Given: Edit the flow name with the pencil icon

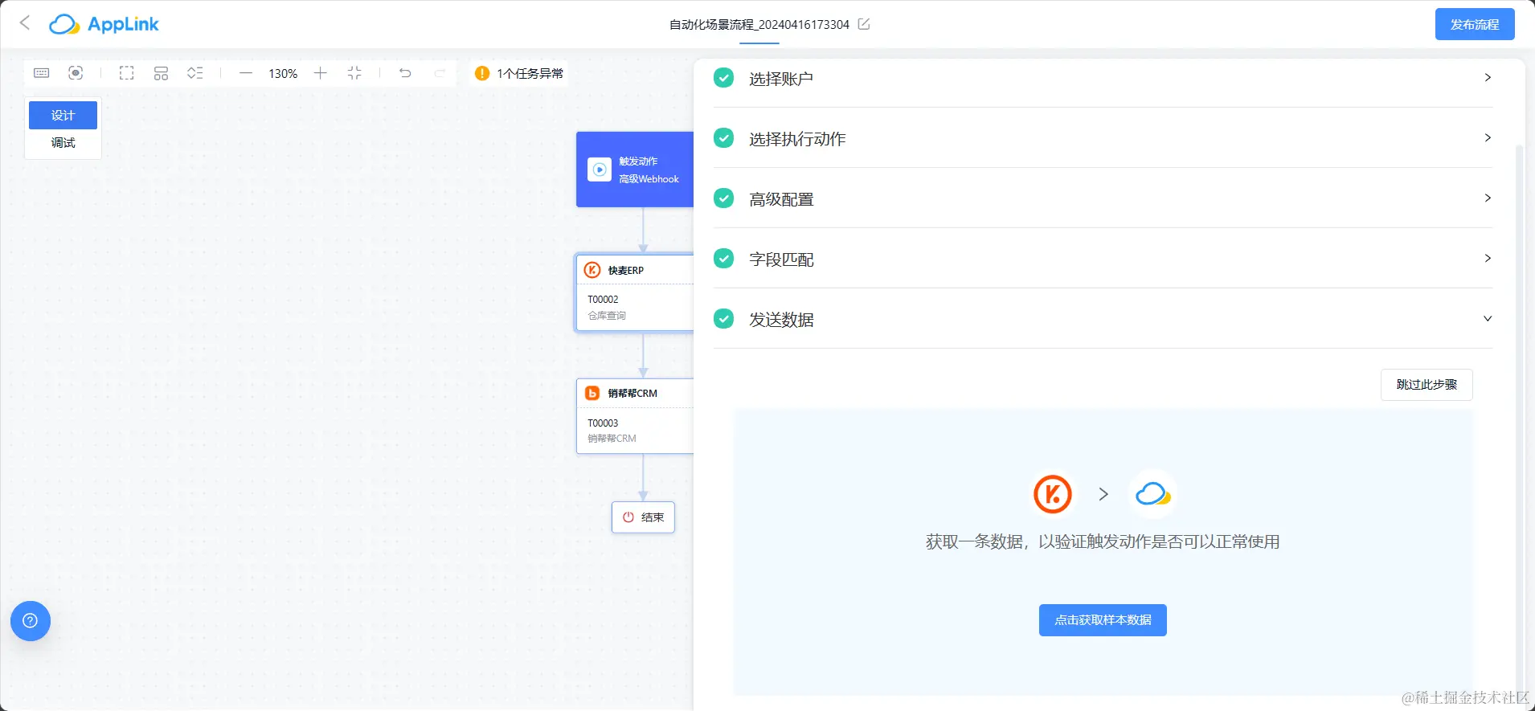Looking at the screenshot, I should 864,24.
